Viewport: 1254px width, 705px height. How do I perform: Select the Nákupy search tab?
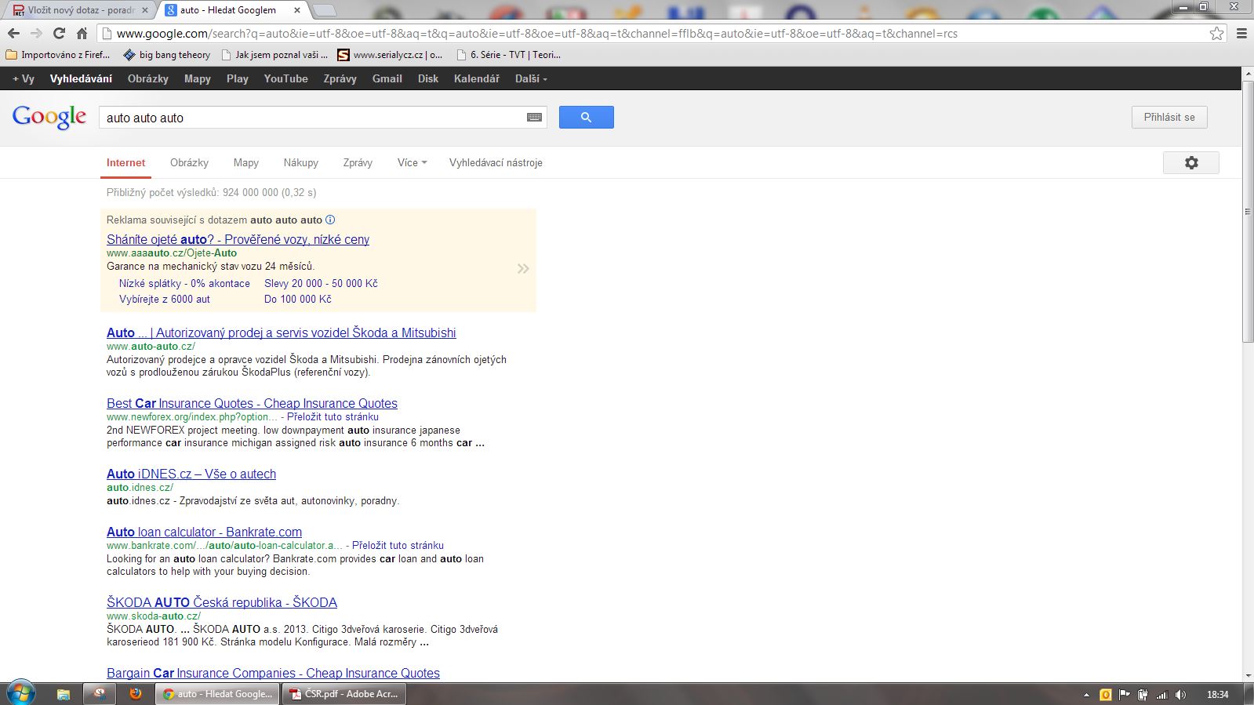pyautogui.click(x=300, y=163)
